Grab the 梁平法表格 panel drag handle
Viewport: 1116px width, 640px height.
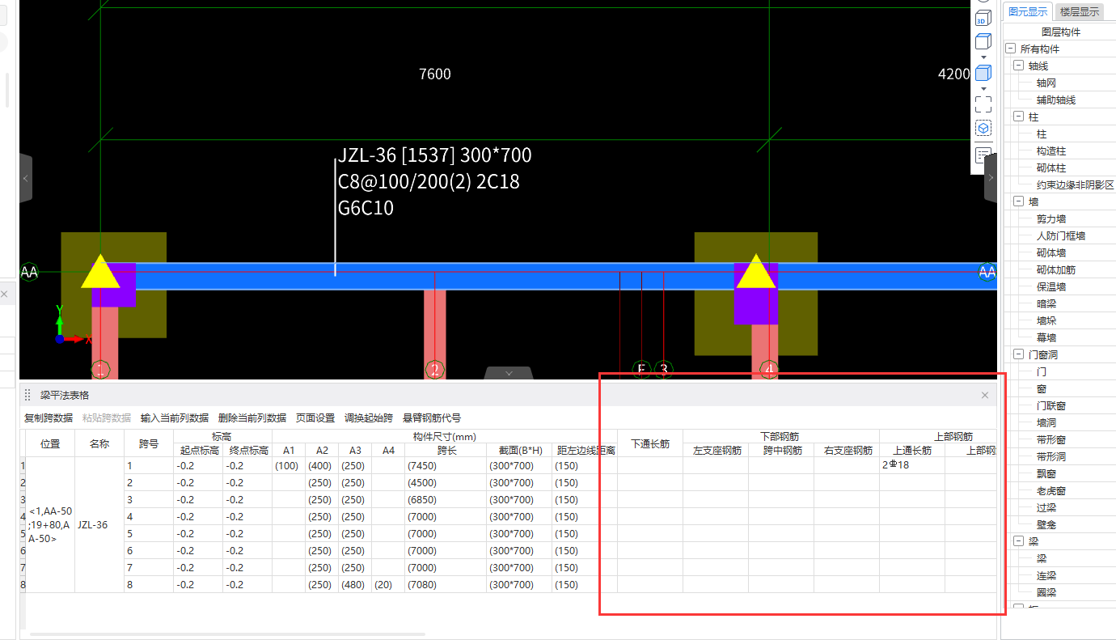(x=27, y=395)
